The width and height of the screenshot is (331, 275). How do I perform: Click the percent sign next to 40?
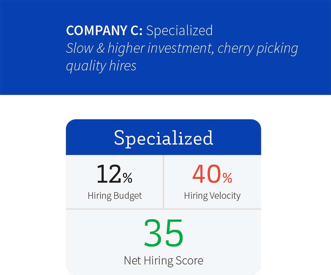(227, 178)
